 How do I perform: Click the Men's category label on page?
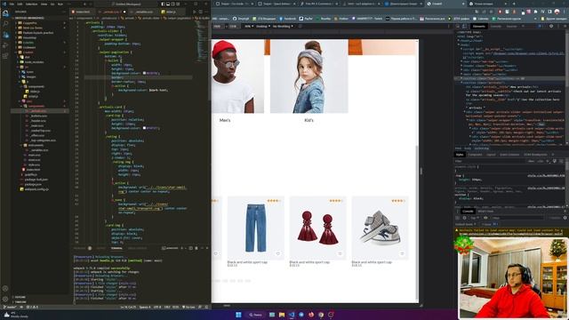[225, 120]
